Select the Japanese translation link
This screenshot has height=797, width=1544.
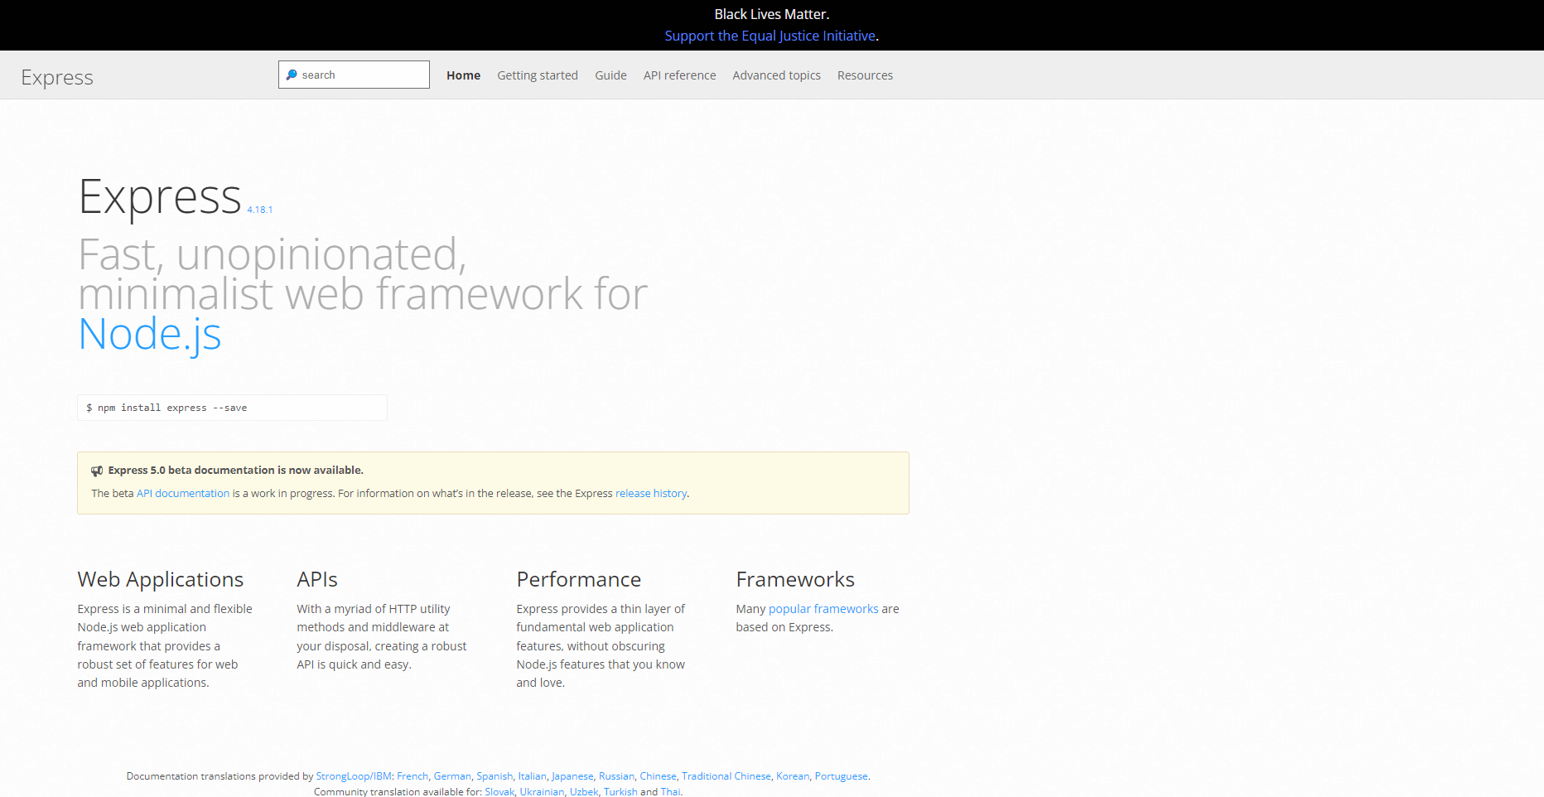tap(572, 776)
